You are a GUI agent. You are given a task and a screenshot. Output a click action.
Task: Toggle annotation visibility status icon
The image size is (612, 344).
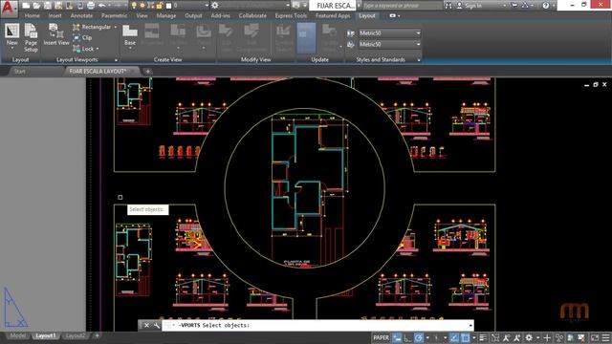click(506, 337)
